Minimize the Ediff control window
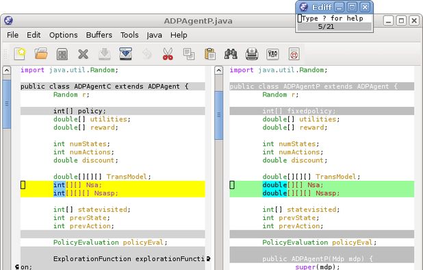The height and width of the screenshot is (270, 423). tap(339, 8)
